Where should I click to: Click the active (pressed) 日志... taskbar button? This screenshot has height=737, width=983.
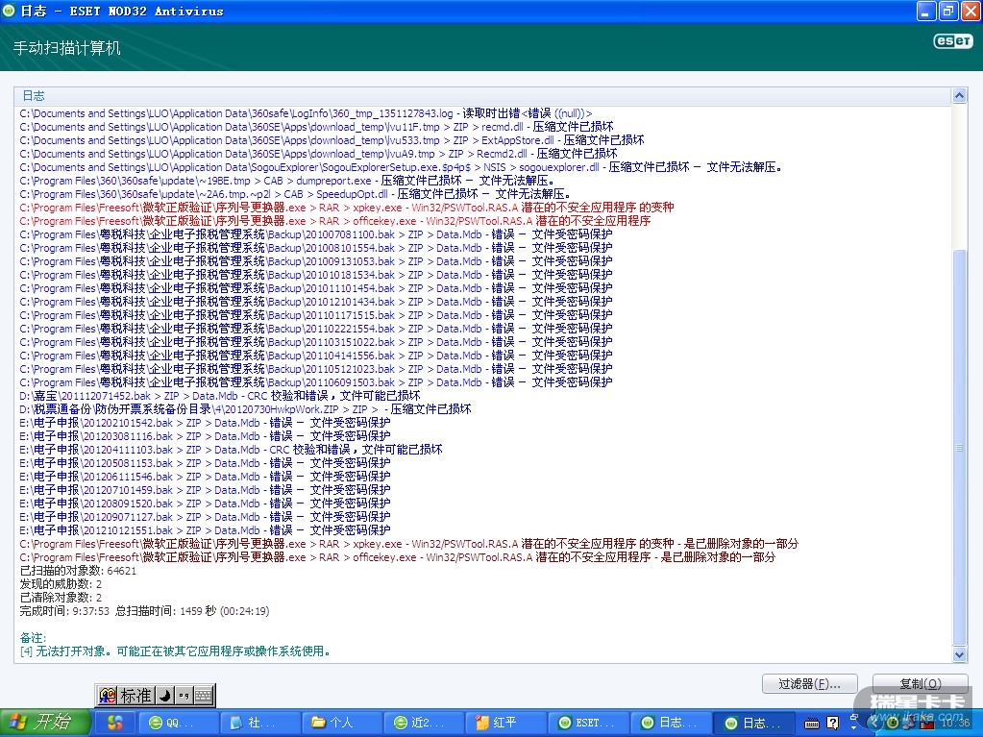(x=753, y=723)
